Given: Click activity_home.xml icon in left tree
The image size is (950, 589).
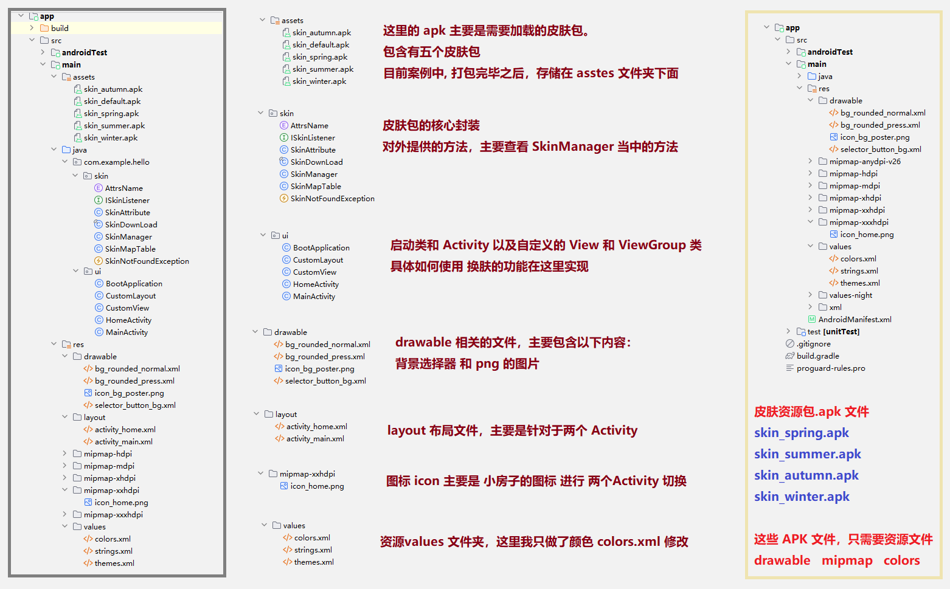Looking at the screenshot, I should tap(88, 429).
